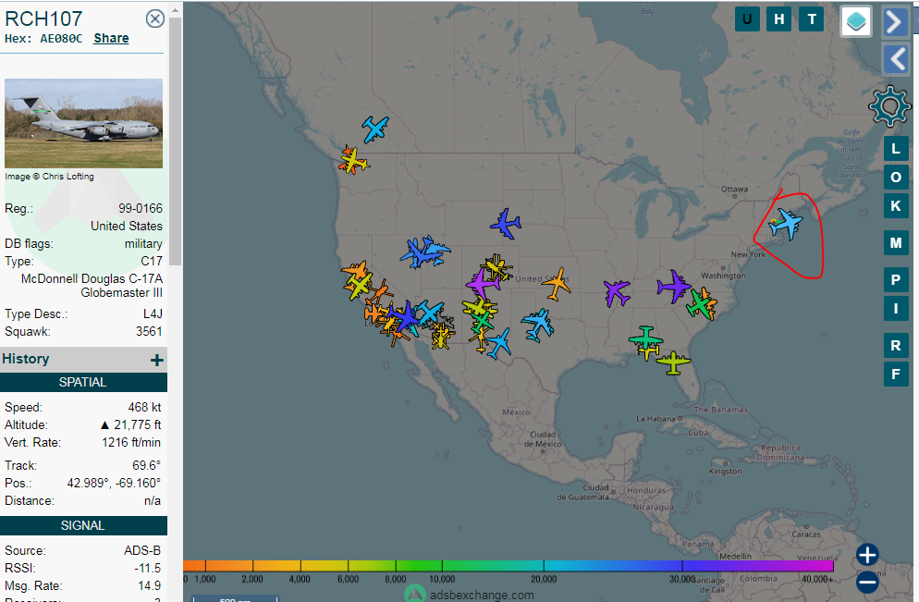Toggle the O map option button
919x602 pixels.
(896, 177)
